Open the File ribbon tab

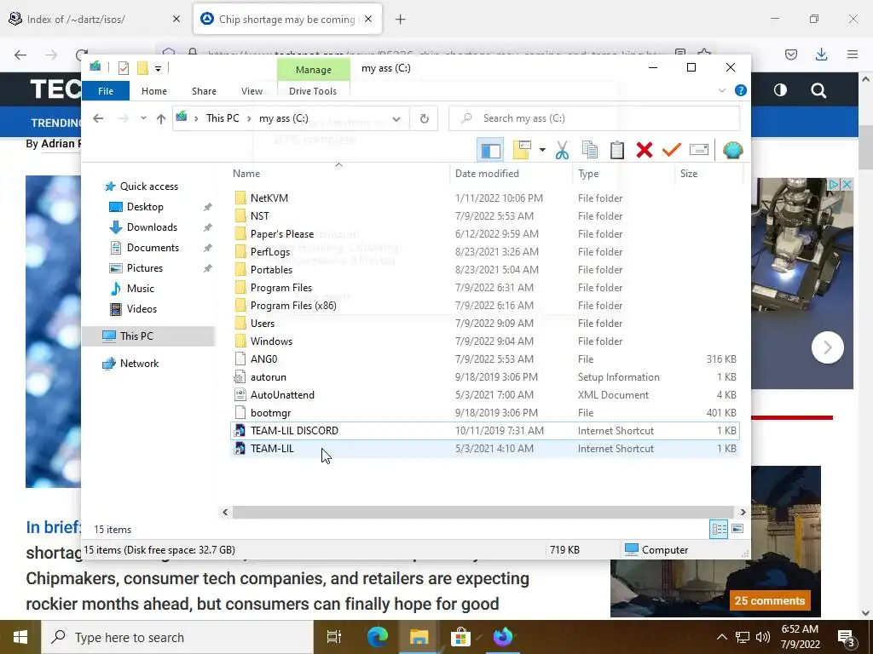click(x=106, y=90)
